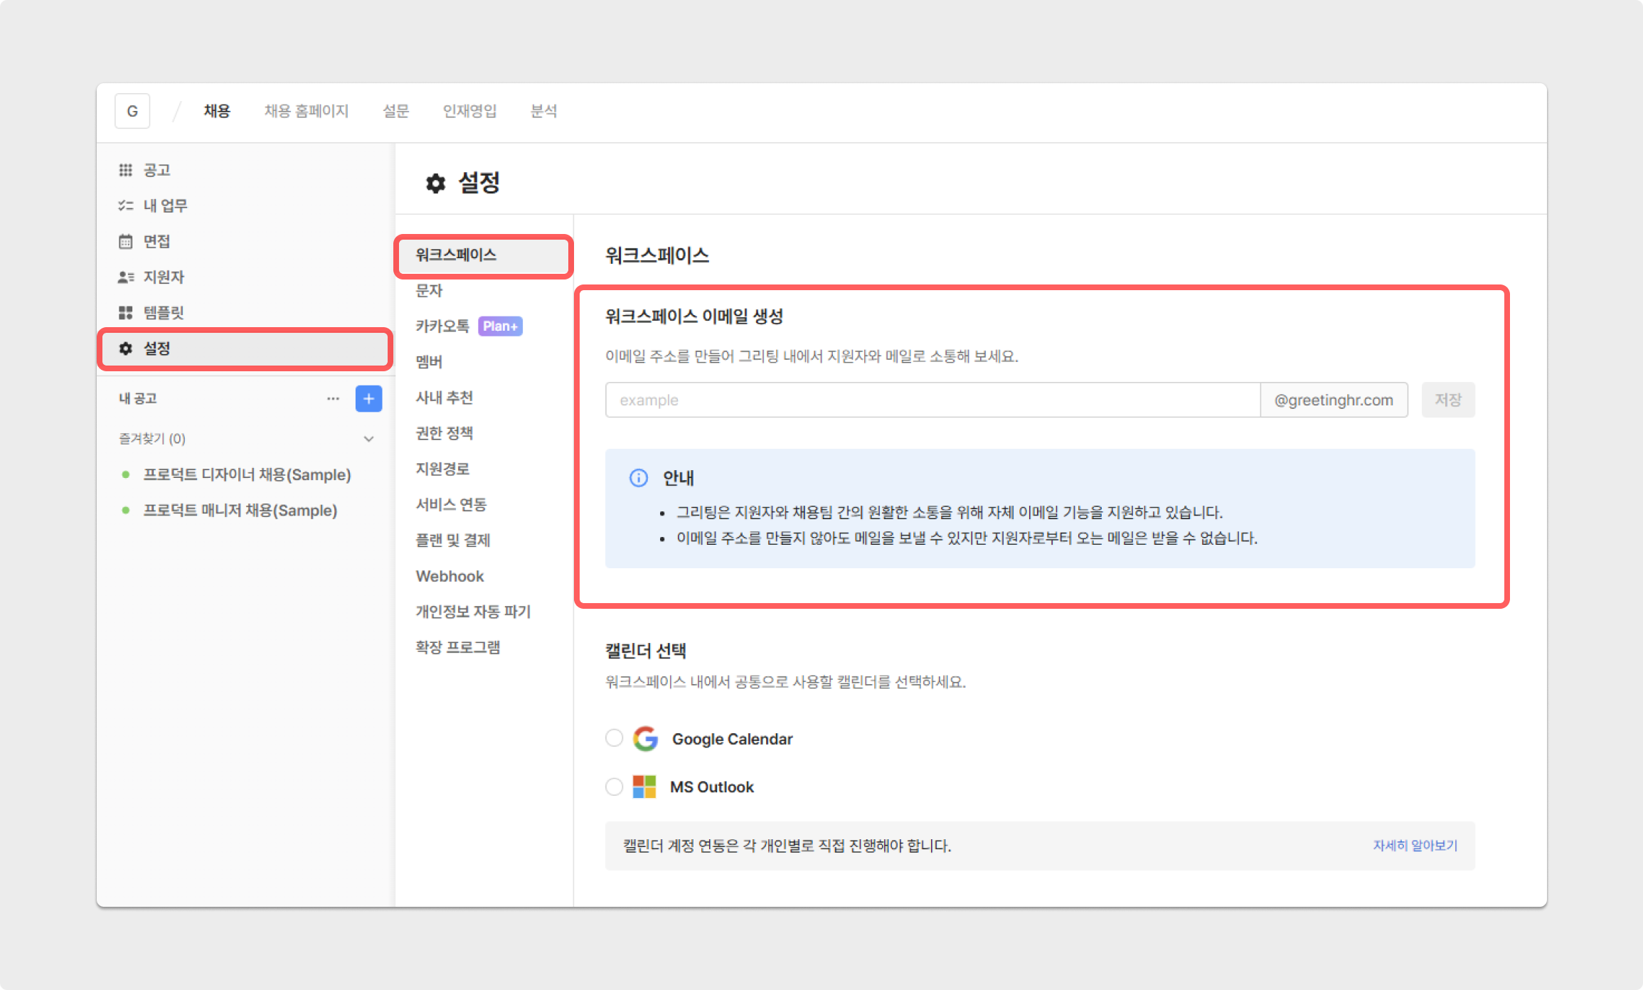The height and width of the screenshot is (990, 1643).
Task: Click the info icon in 안내 box
Action: [x=639, y=478]
